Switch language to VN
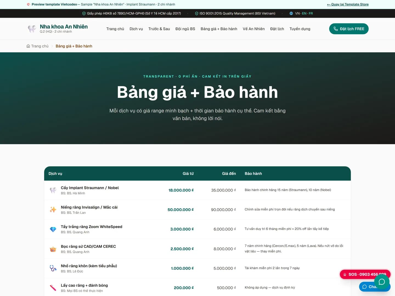The image size is (395, 296). 297,13
